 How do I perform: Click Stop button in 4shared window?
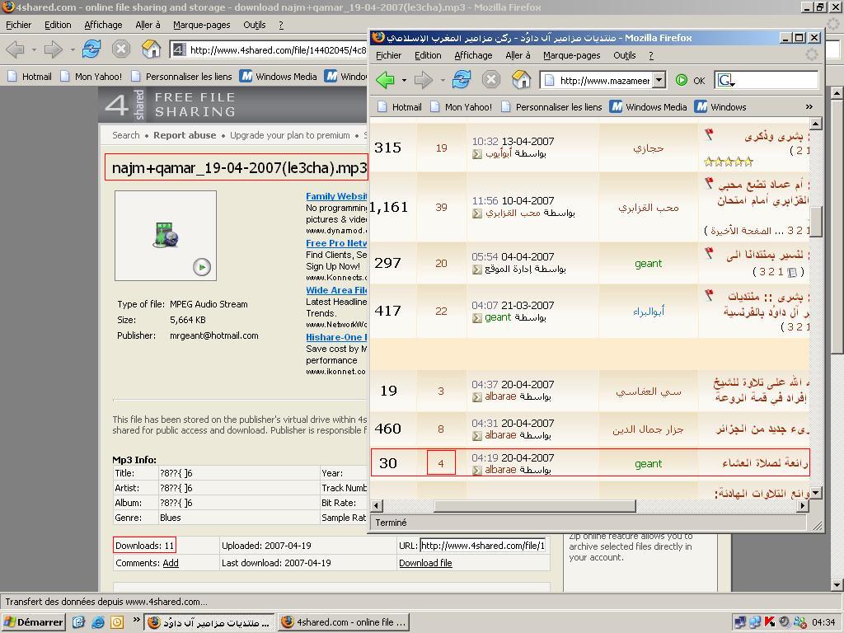(121, 49)
